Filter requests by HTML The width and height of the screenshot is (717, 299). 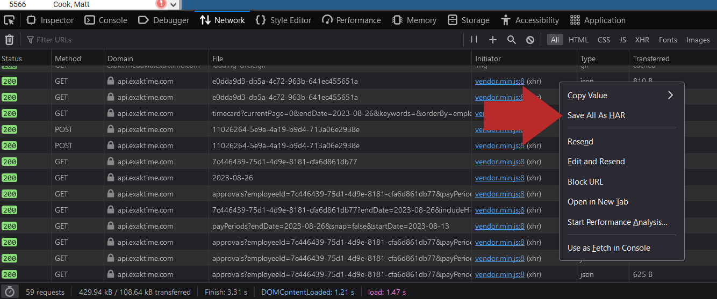click(578, 40)
